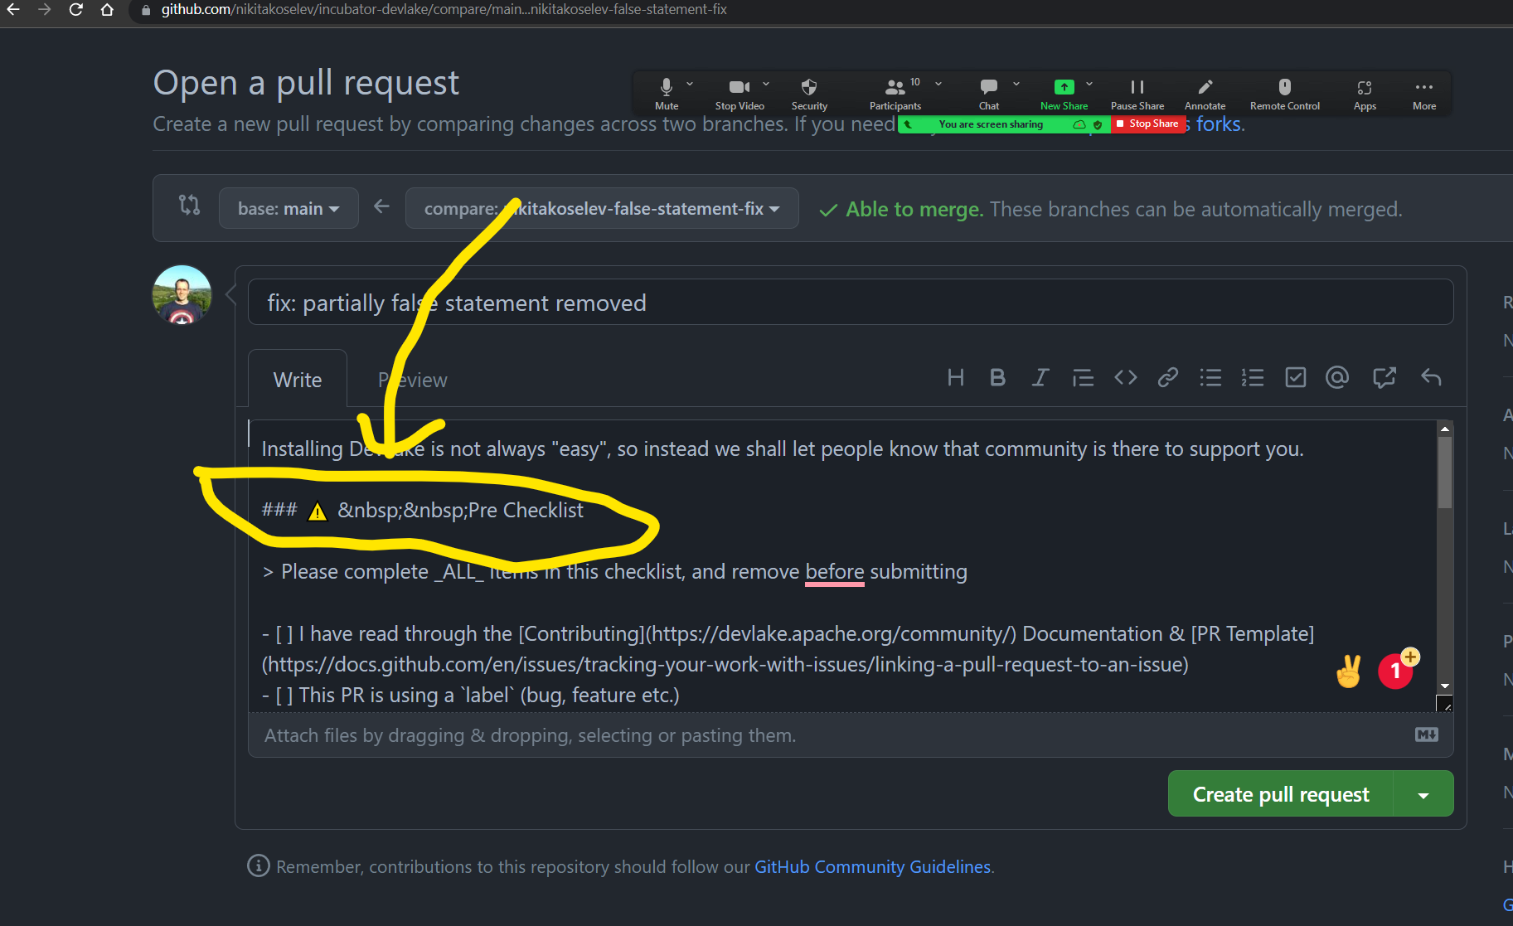This screenshot has width=1513, height=926.
Task: Mention a user with @ icon
Action: [1337, 378]
